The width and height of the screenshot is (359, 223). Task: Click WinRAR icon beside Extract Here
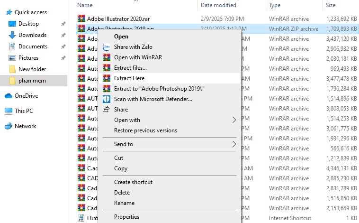[x=107, y=78]
